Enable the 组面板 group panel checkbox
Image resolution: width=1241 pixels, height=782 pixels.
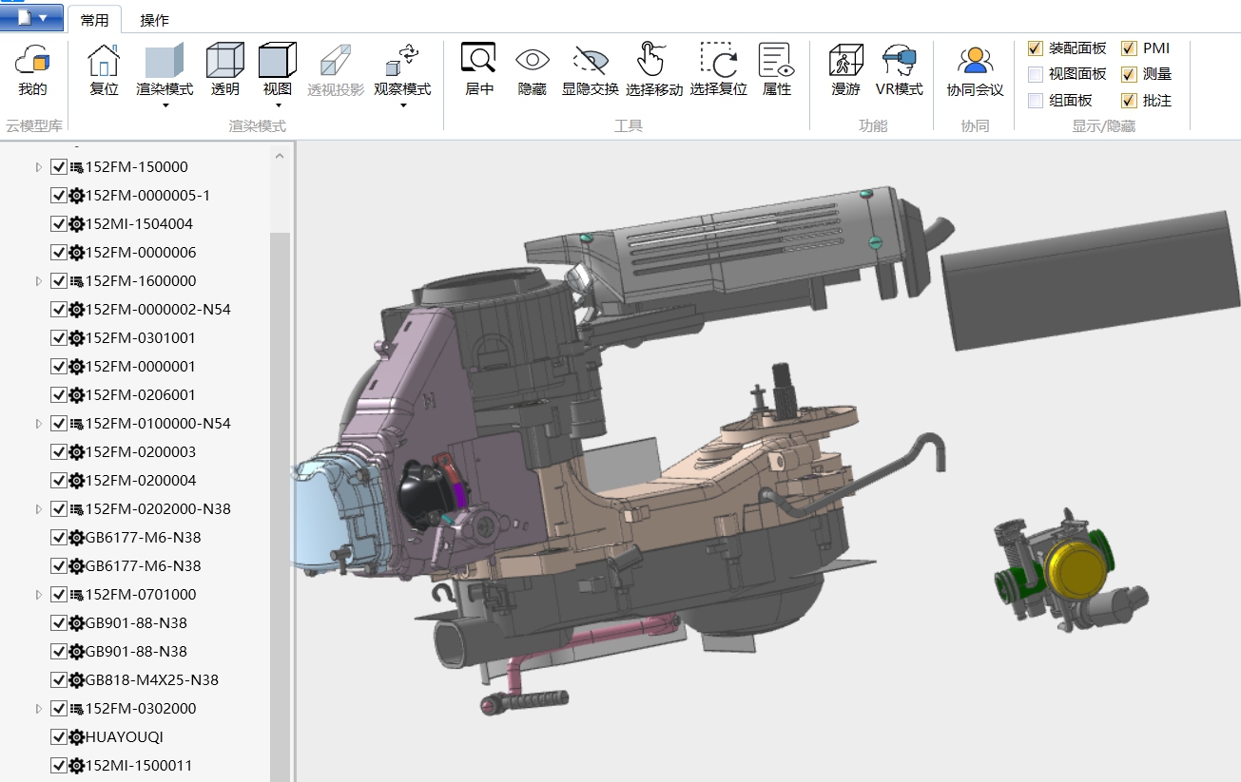pyautogui.click(x=1034, y=100)
